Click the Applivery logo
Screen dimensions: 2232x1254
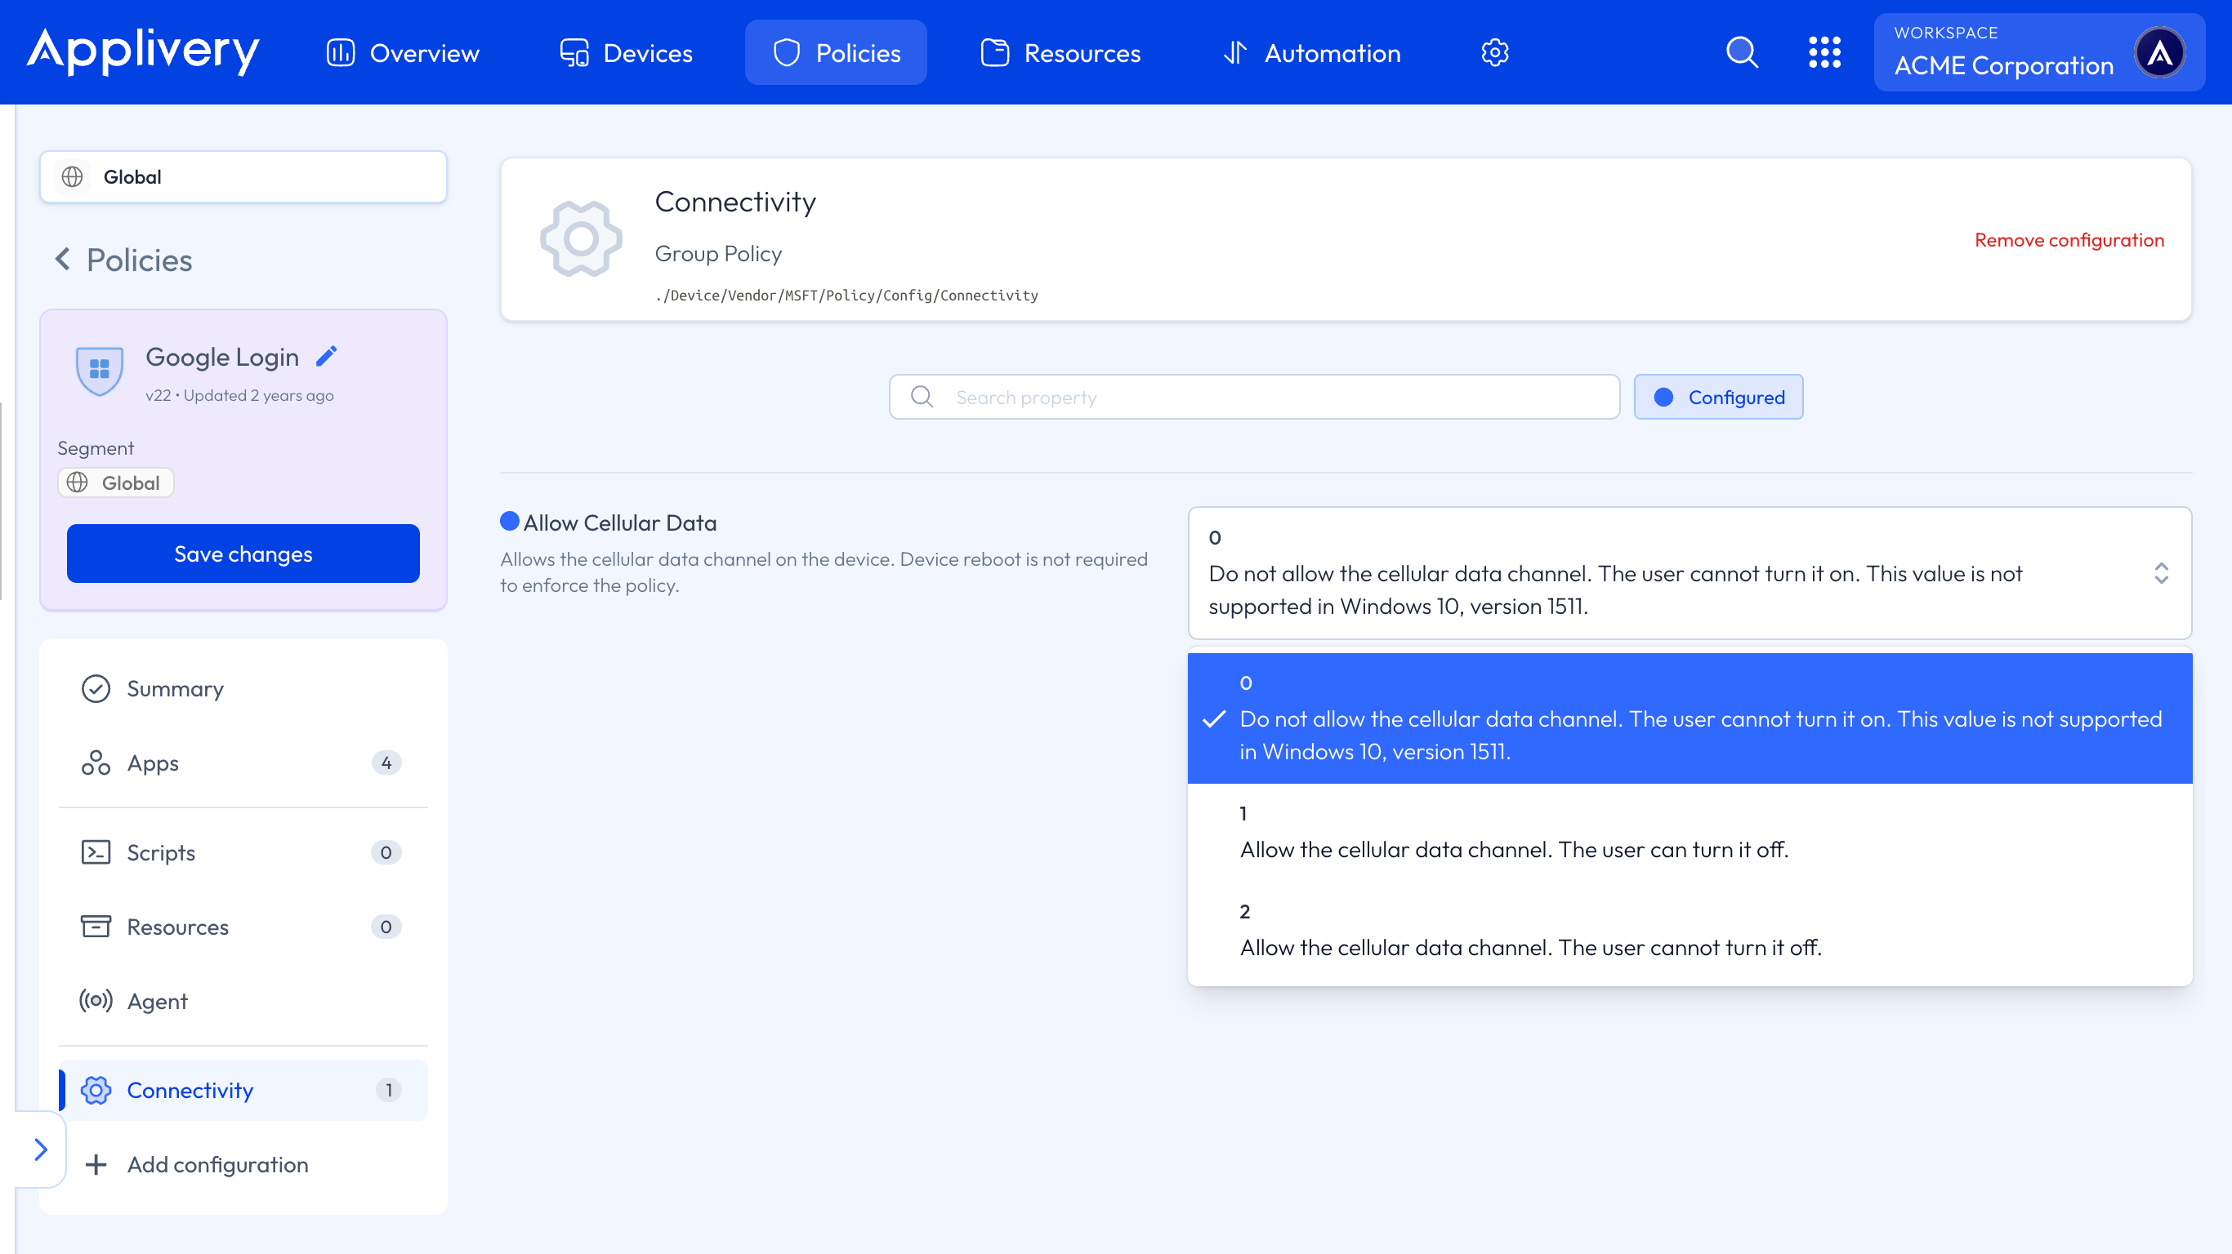click(143, 51)
